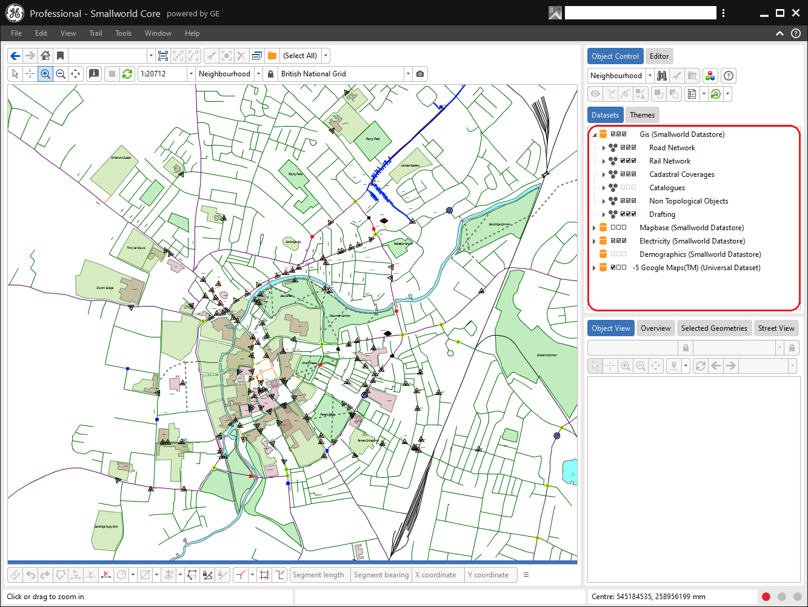The width and height of the screenshot is (808, 607).
Task: Open the Tools menu
Action: (123, 33)
